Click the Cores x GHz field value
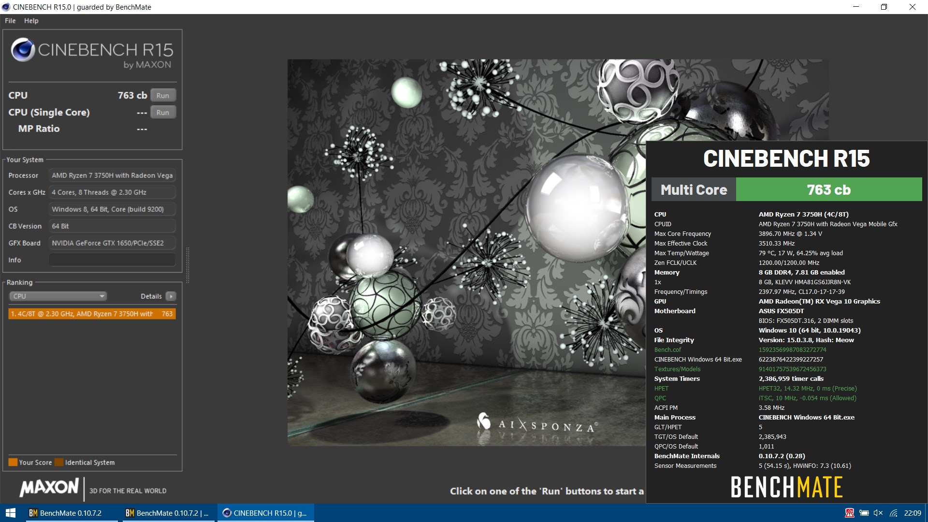The height and width of the screenshot is (522, 928). point(112,192)
